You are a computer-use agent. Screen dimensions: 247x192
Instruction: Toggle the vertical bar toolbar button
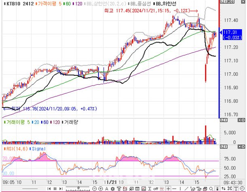217,189
